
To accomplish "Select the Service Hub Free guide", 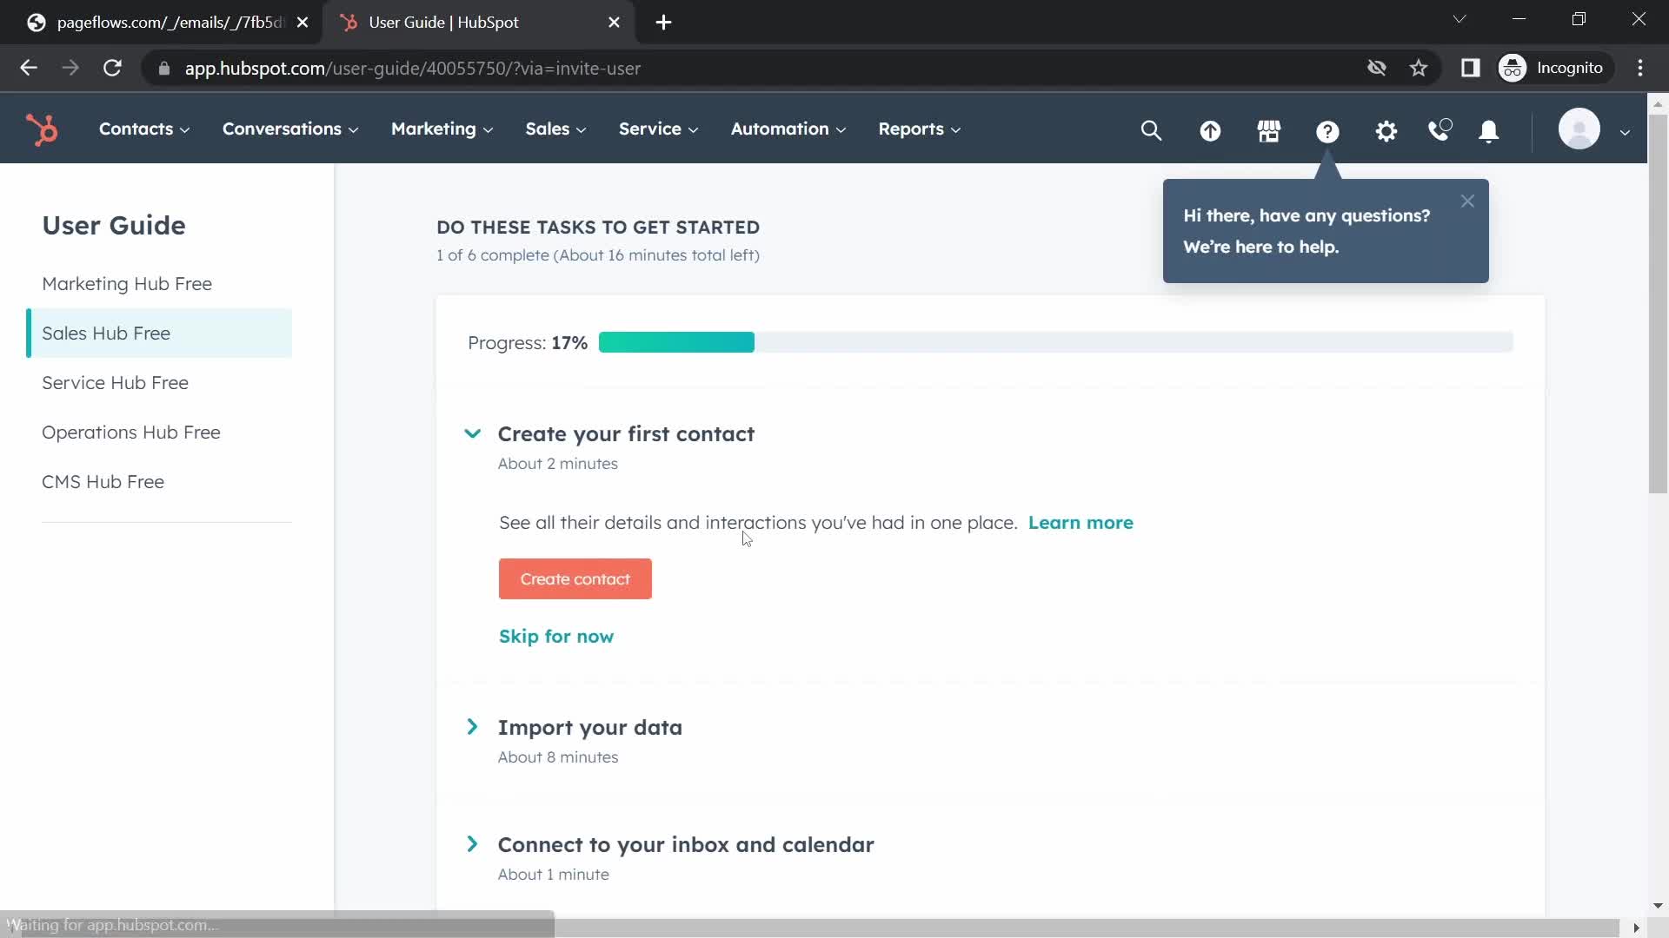I will 116,381.
